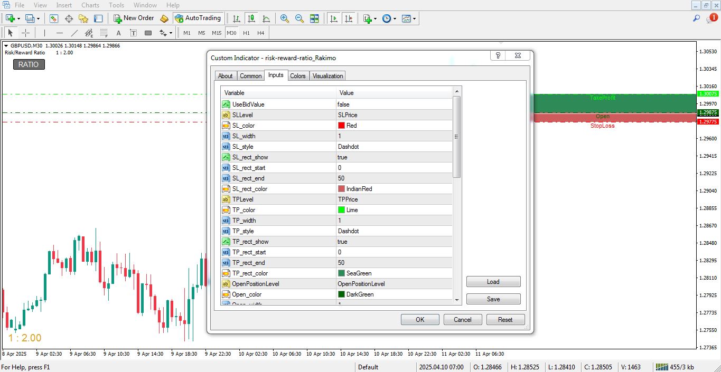Enable chart auto scroll

click(x=333, y=18)
